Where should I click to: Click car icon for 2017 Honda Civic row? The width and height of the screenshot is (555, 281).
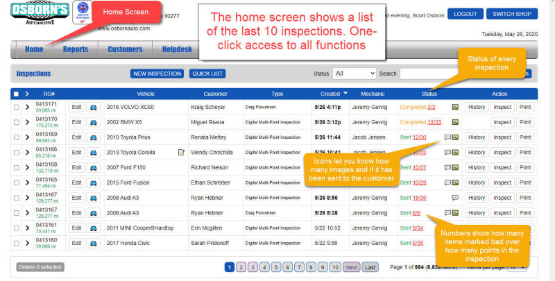[94, 244]
